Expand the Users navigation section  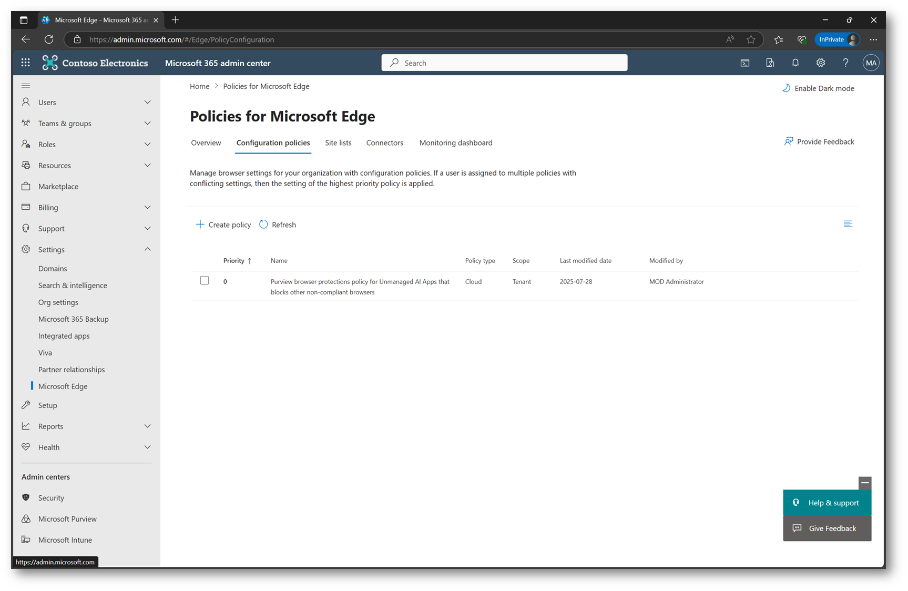point(147,102)
